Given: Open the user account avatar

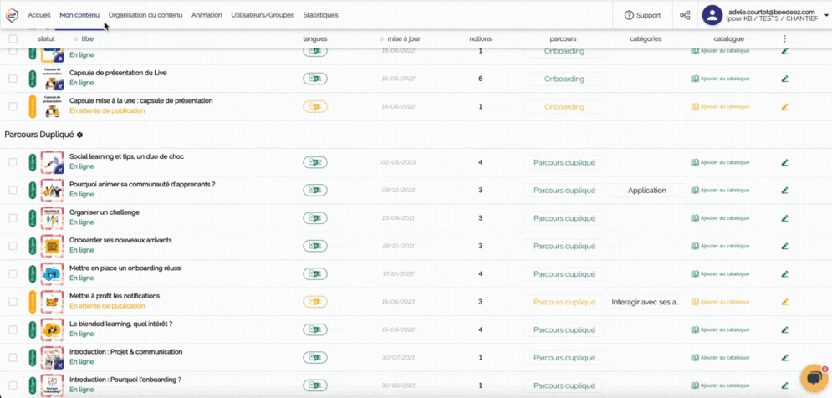Looking at the screenshot, I should click(x=712, y=15).
